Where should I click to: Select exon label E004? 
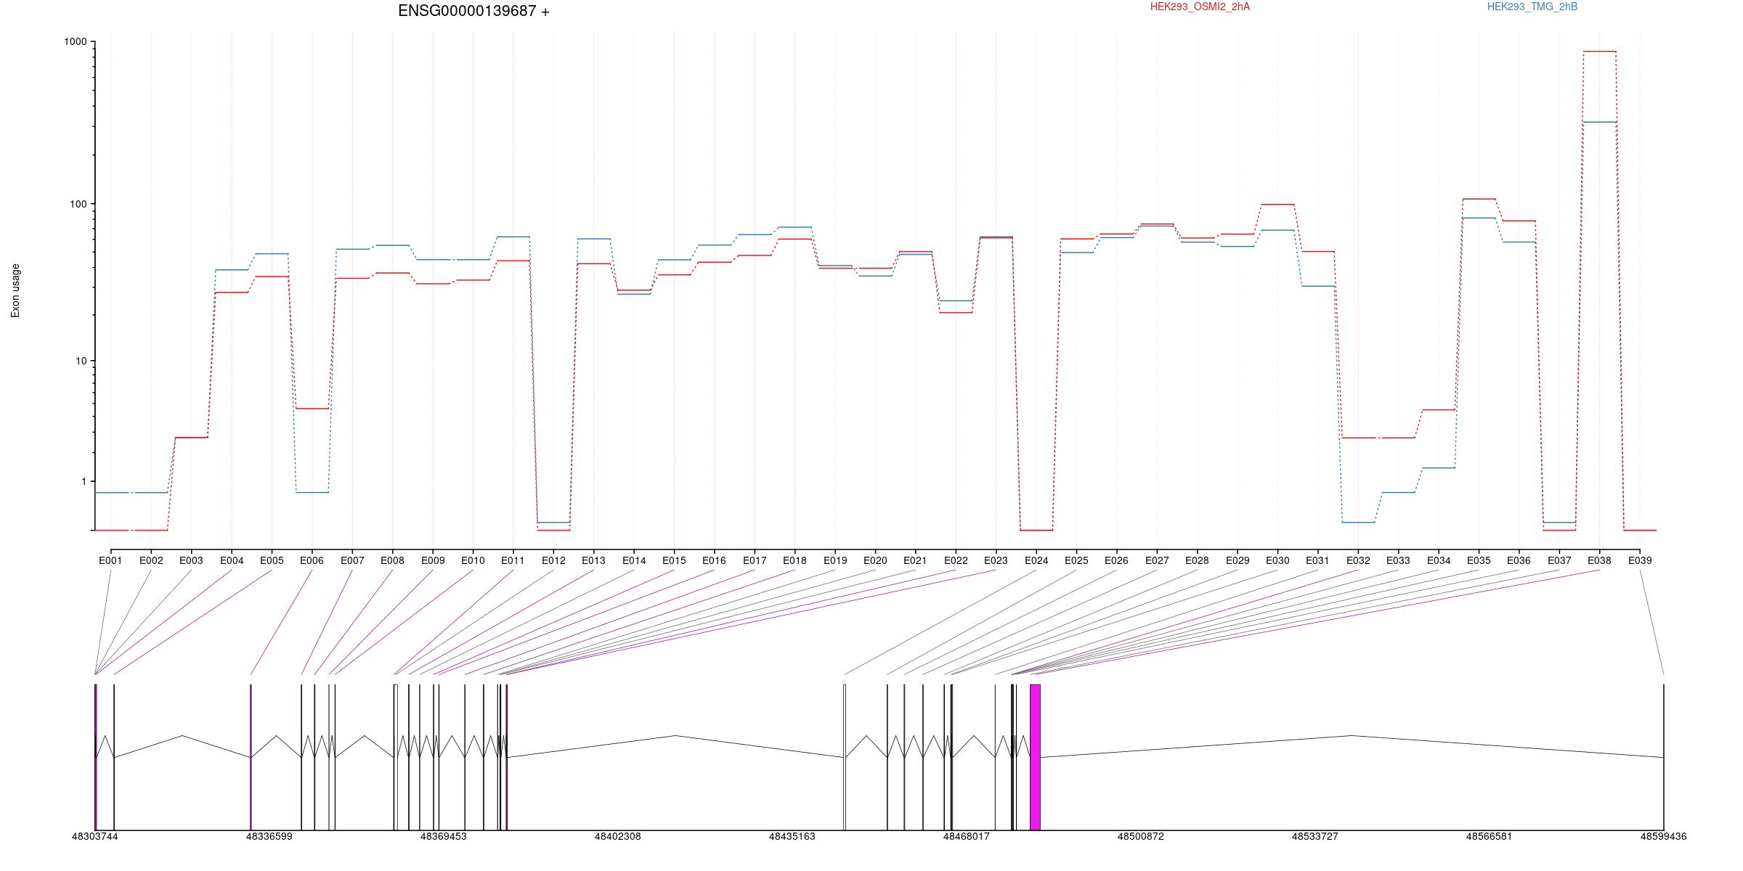click(232, 560)
